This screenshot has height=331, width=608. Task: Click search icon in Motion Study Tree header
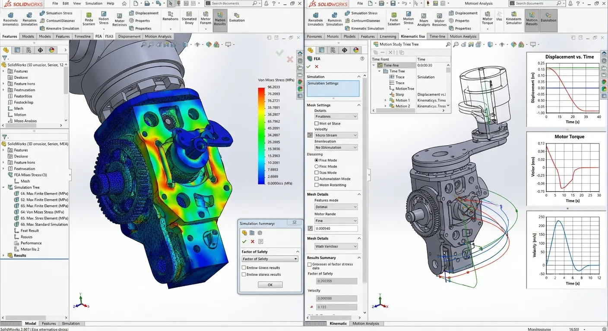[x=448, y=44]
